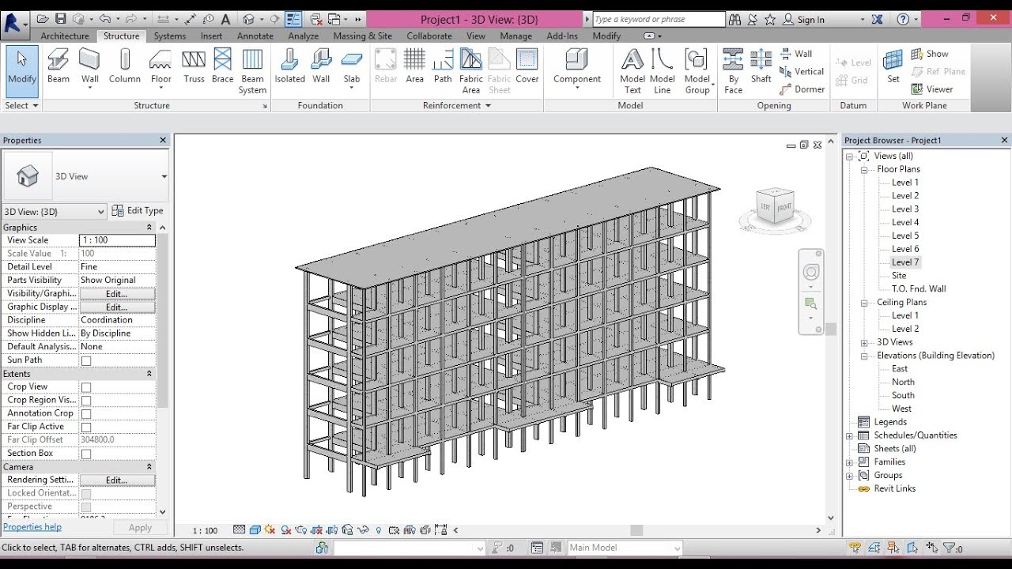The height and width of the screenshot is (569, 1012).
Task: Click the ViewCube in 3D view
Action: pos(775,205)
